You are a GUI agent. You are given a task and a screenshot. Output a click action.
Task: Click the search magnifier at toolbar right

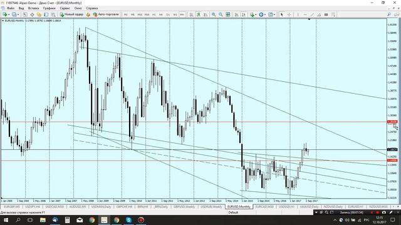pos(389,14)
